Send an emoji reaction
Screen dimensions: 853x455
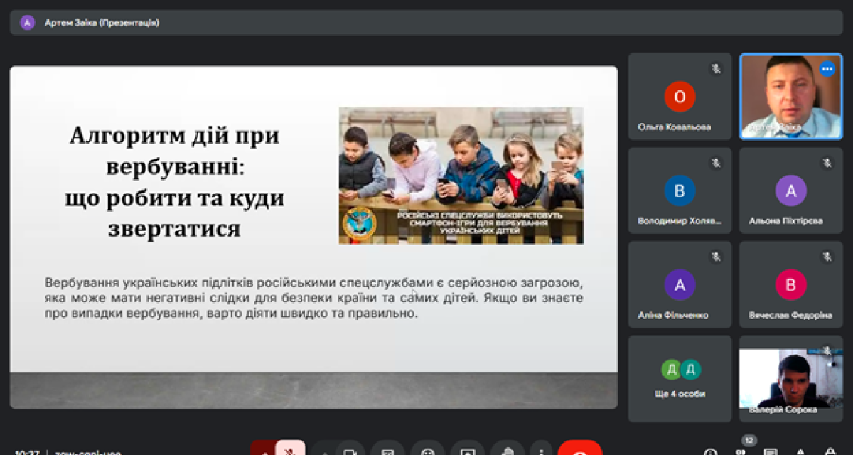click(427, 450)
